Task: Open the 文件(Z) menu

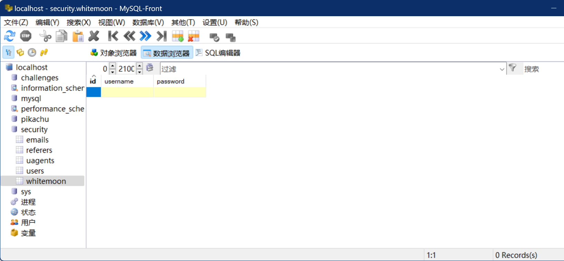Action: click(x=16, y=22)
